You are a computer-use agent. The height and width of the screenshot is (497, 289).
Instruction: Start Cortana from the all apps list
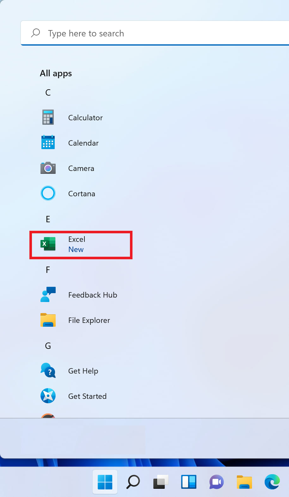(48, 193)
